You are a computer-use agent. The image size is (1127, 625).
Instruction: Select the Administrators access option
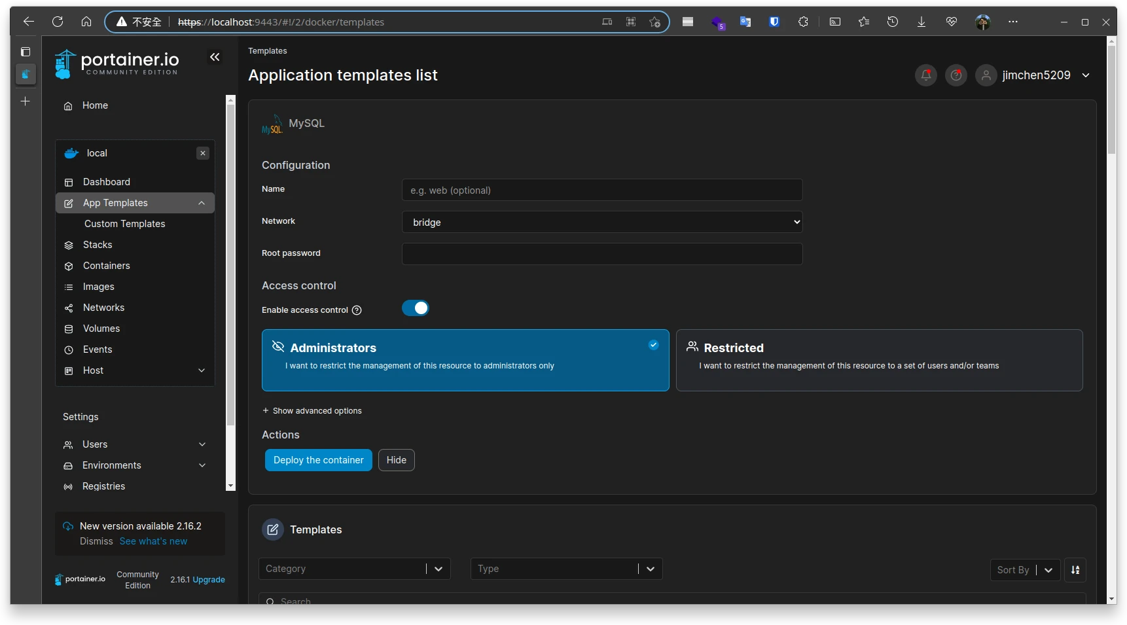tap(465, 360)
